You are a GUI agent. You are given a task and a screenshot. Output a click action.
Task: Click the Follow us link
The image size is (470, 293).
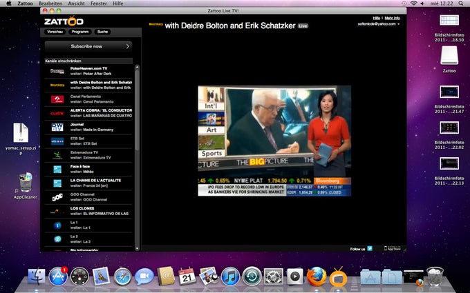357,249
